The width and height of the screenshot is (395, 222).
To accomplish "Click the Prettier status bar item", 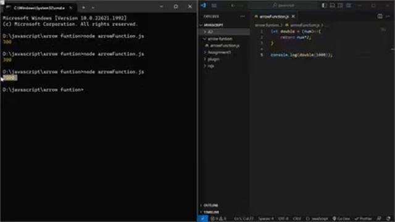I will (363, 219).
